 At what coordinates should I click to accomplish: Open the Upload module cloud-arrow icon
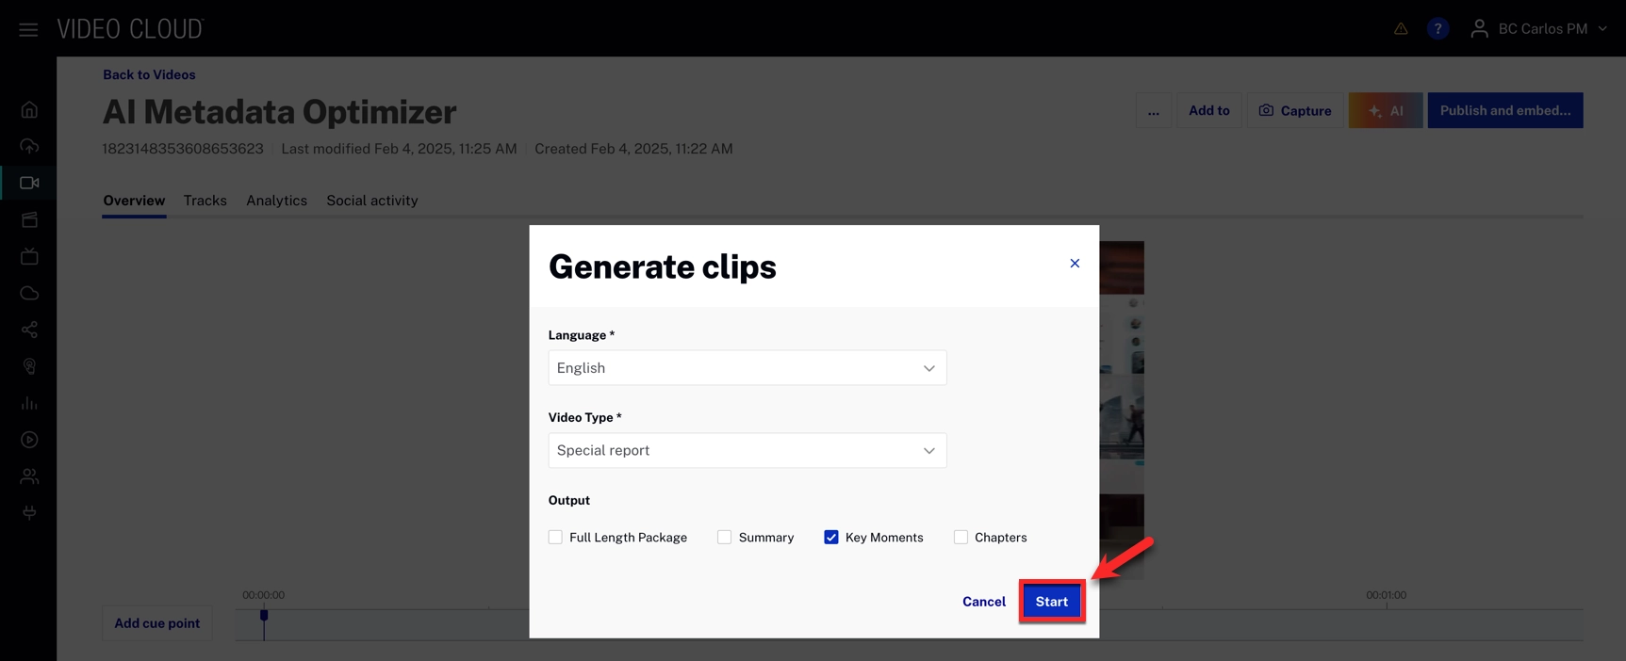tap(29, 146)
